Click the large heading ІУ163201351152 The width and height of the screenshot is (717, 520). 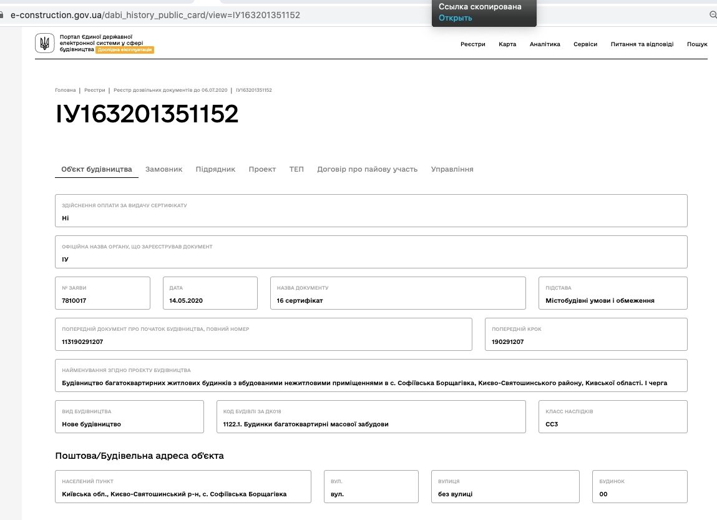pos(147,114)
